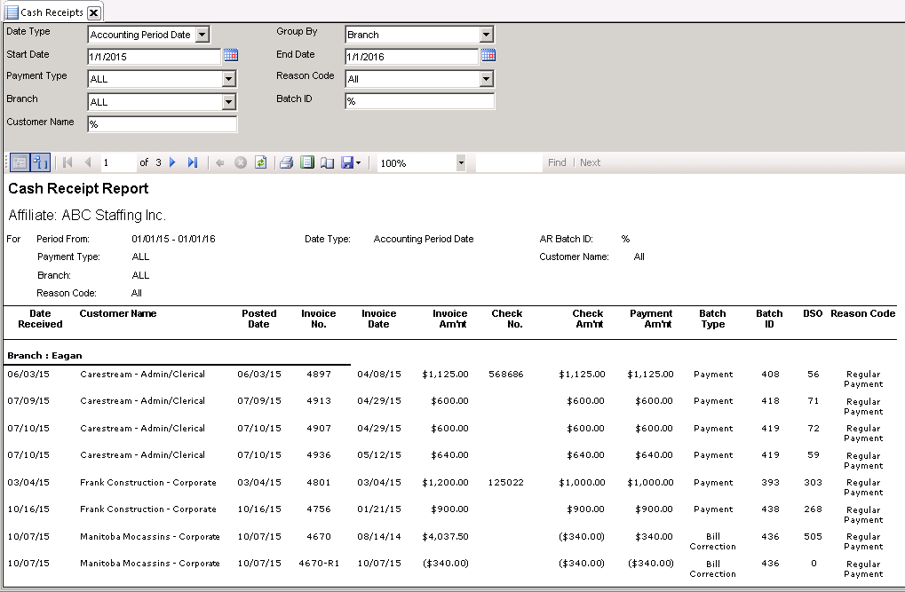Toggle the document map icon in report toolbar
The height and width of the screenshot is (592, 905).
point(40,162)
